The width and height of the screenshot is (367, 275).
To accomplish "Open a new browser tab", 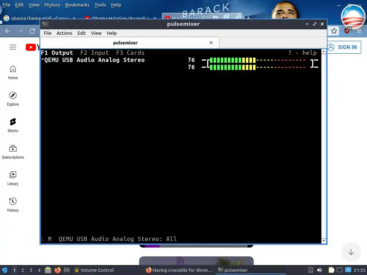I will 248,18.
